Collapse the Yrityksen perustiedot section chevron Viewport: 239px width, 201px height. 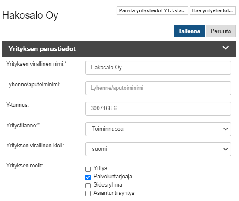[226, 48]
